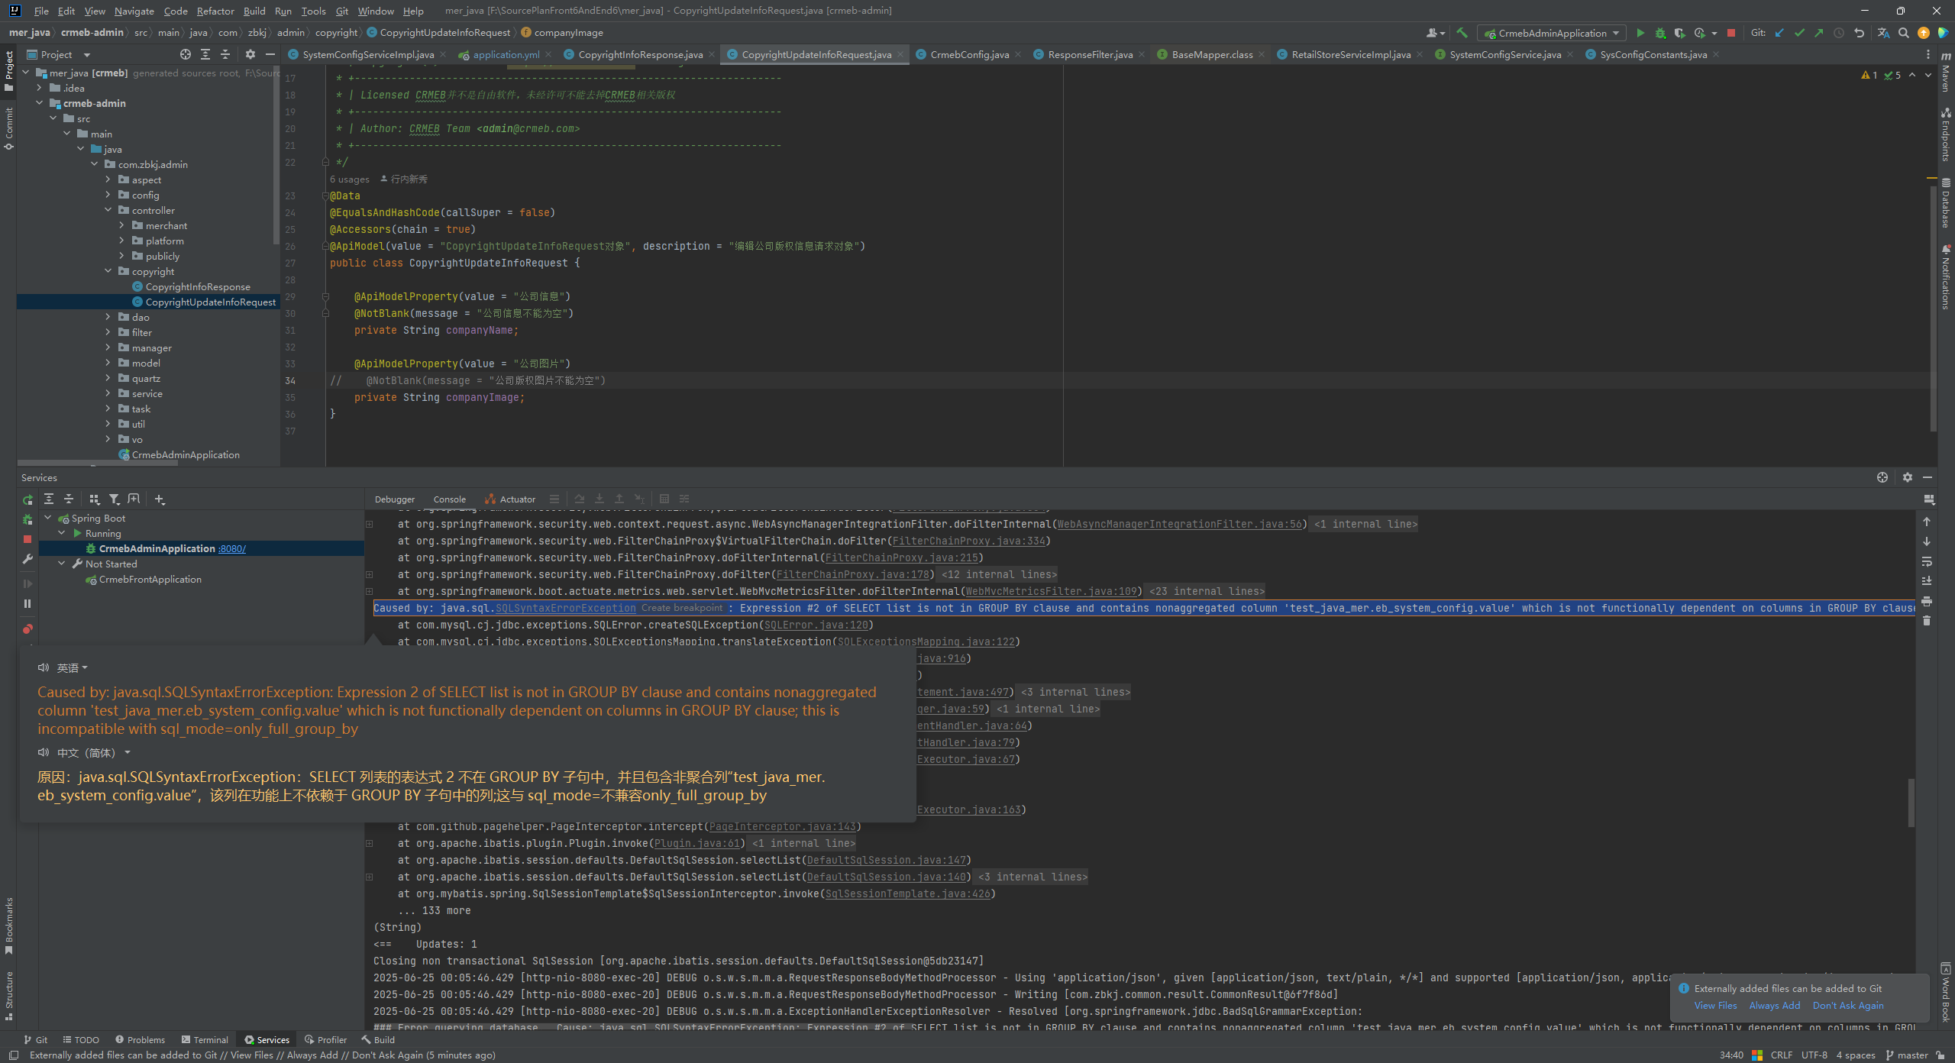This screenshot has height=1063, width=1955.
Task: Open Search Everywhere magnifier icon
Action: click(1903, 33)
